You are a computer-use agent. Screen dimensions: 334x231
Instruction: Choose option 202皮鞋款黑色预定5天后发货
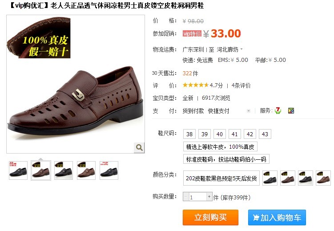221,178
